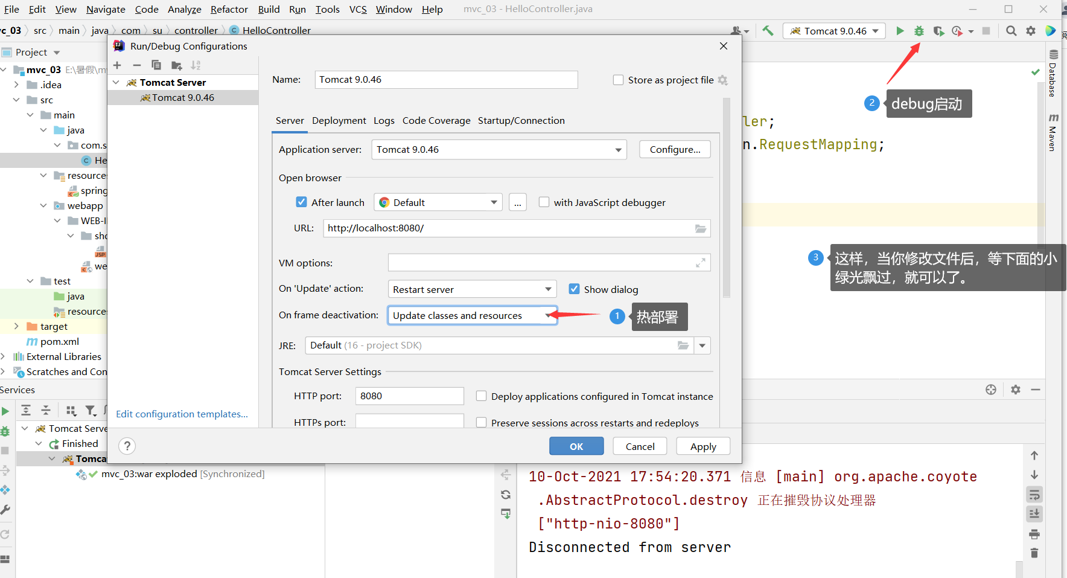The width and height of the screenshot is (1067, 578).
Task: Select mvc_03:war exploded in Services
Action: coord(170,474)
